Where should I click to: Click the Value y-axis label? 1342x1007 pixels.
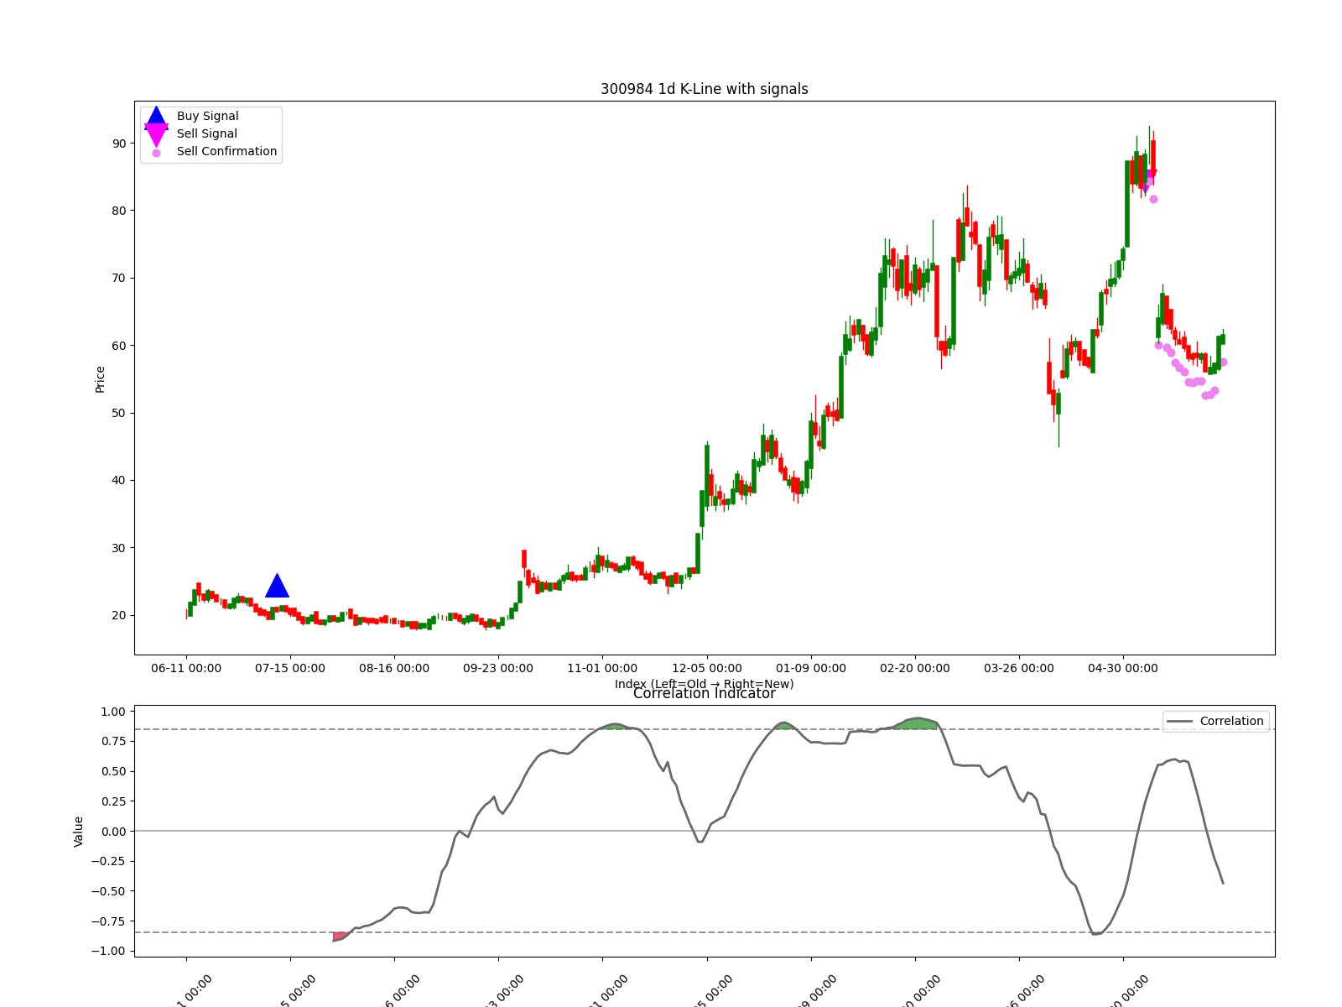(x=79, y=832)
